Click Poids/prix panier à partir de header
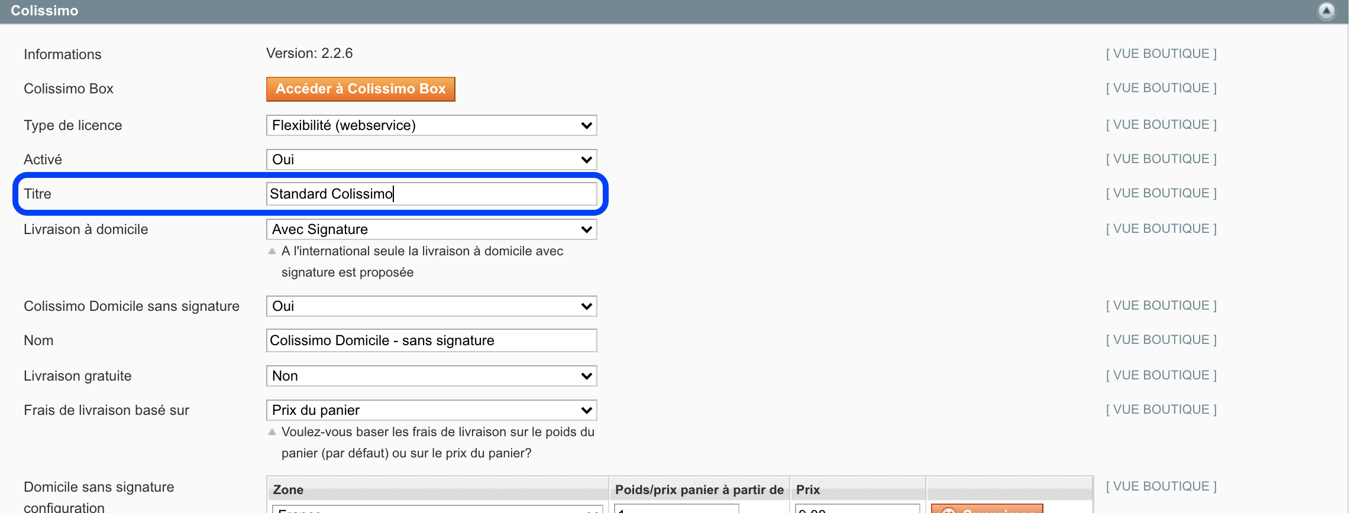This screenshot has width=1351, height=513. point(699,489)
